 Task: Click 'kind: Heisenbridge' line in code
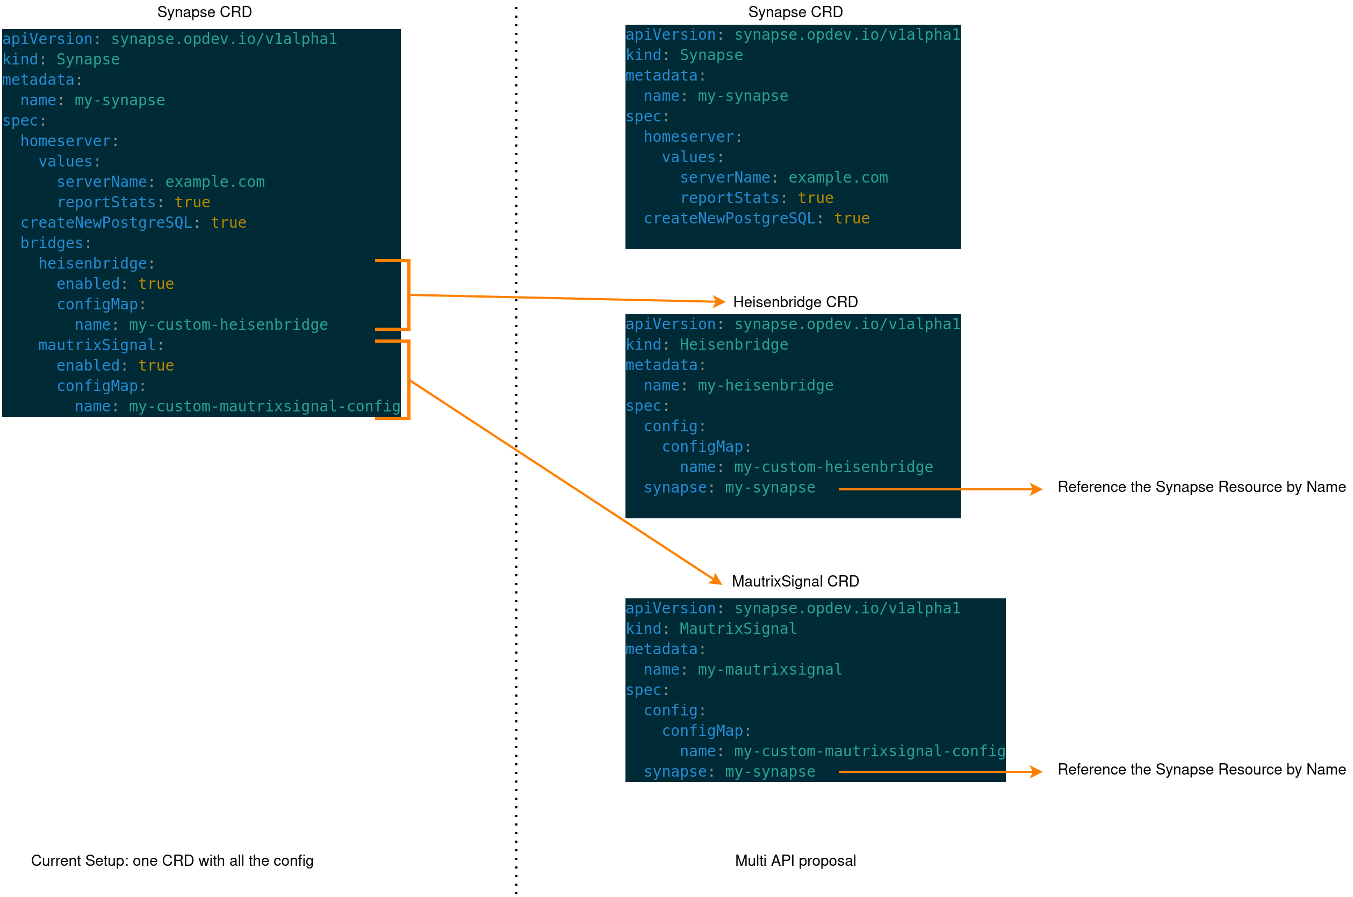706,345
